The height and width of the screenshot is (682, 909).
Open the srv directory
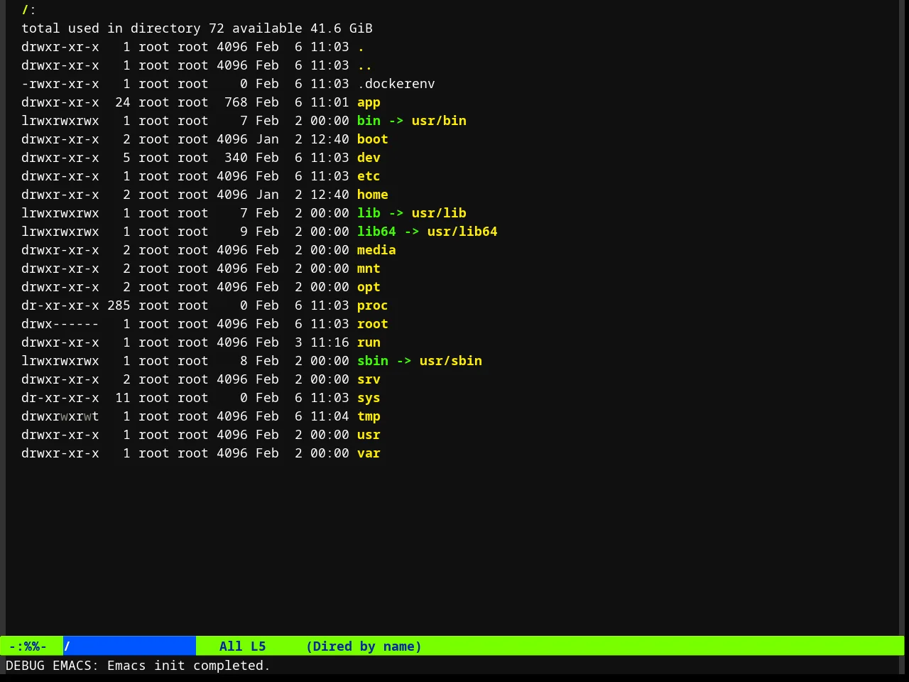click(369, 379)
